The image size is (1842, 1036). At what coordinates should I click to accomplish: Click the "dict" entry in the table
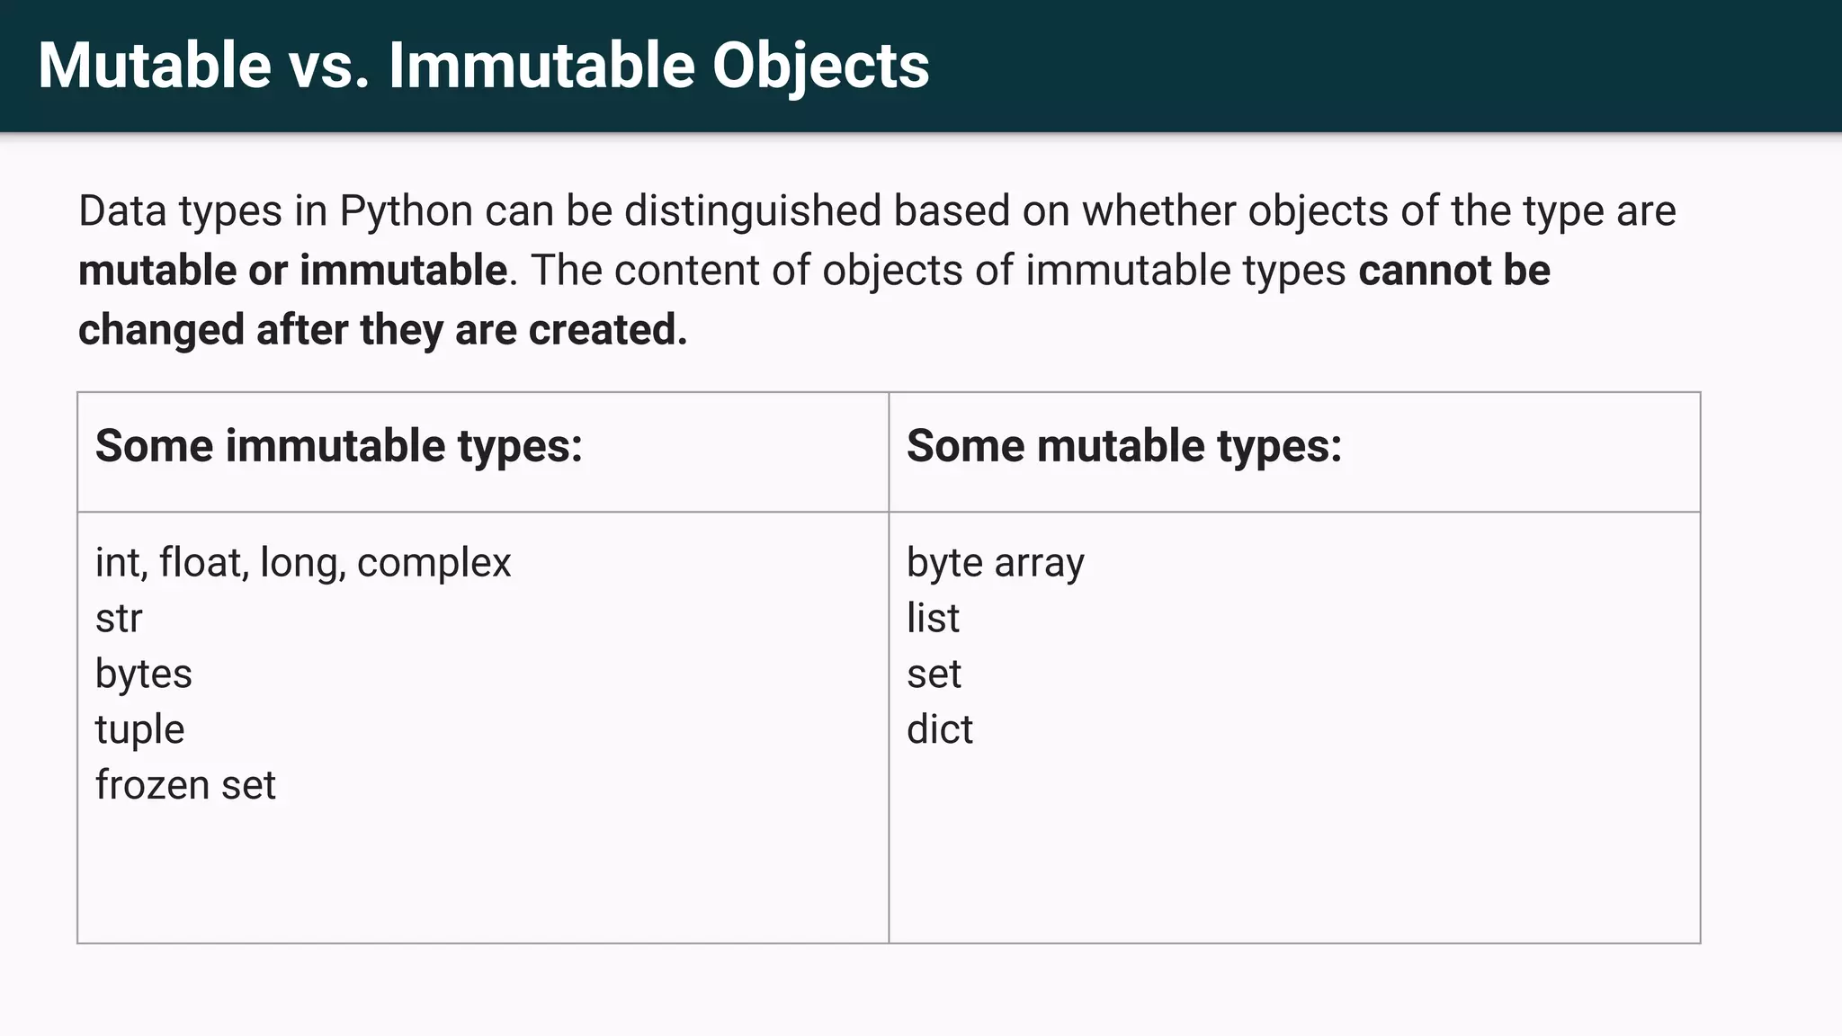(939, 729)
